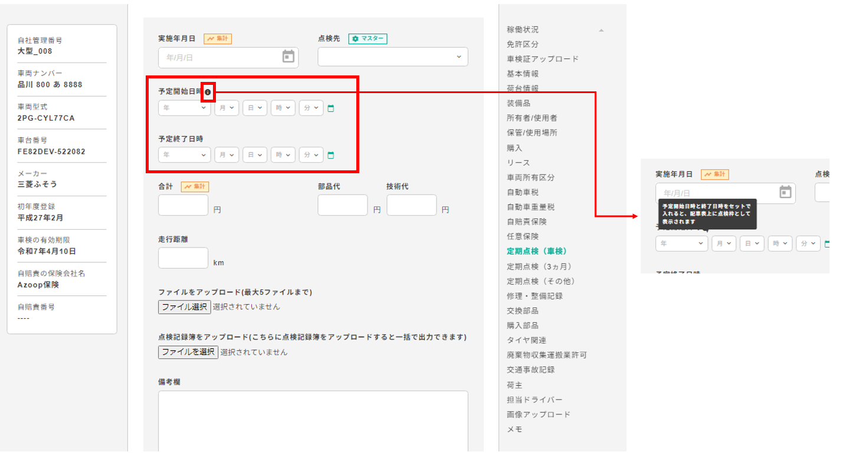
Task: Click ファイル選択 button under ファイルをアップロード
Action: pos(185,306)
